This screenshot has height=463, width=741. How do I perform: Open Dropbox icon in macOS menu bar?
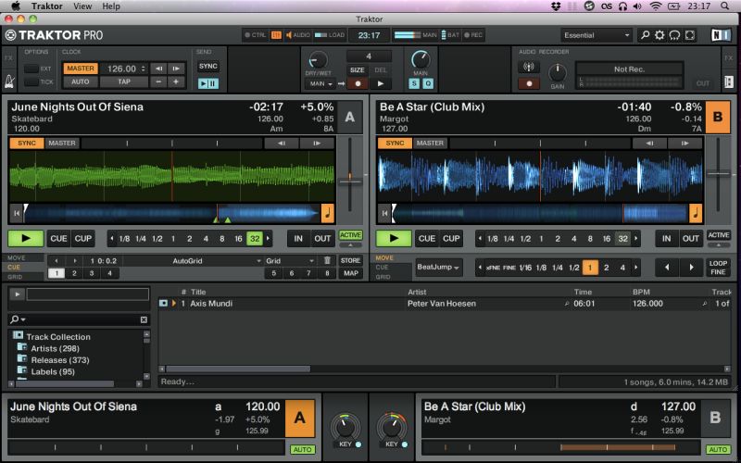[557, 6]
